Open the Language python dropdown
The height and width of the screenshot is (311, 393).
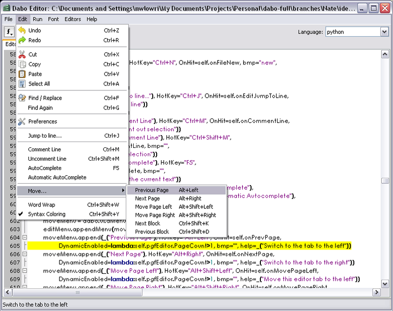(x=384, y=32)
